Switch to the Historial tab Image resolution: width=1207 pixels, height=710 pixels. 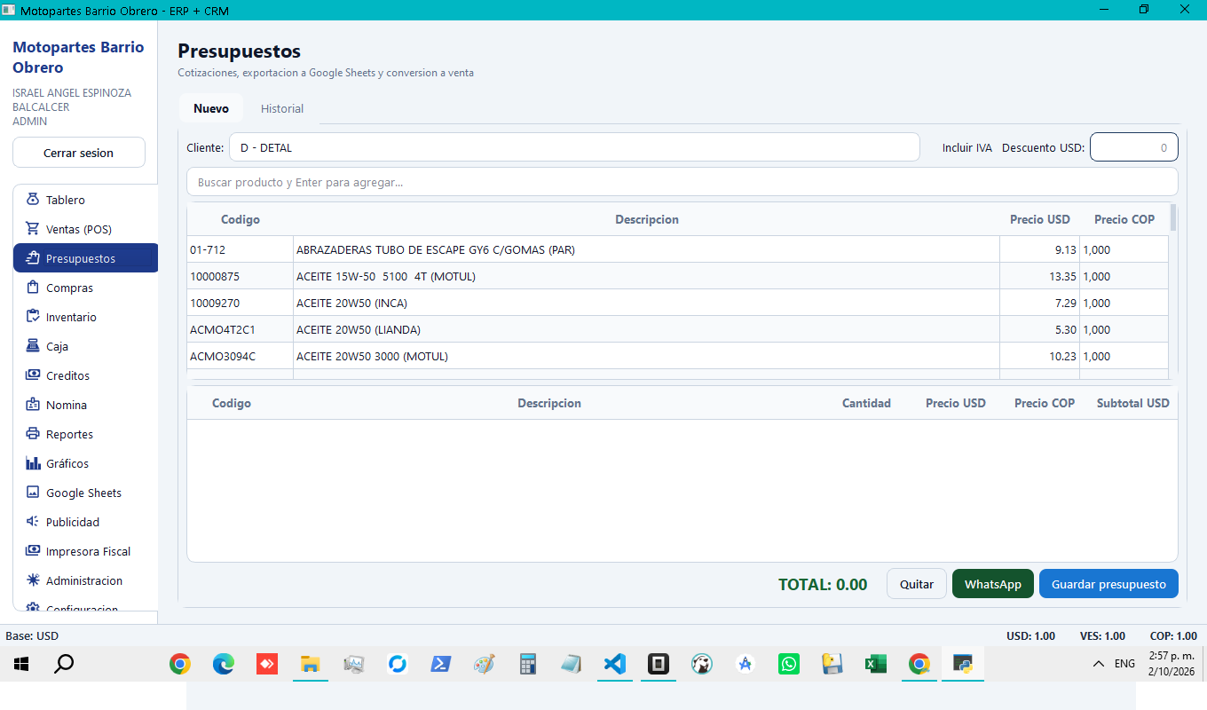282,108
